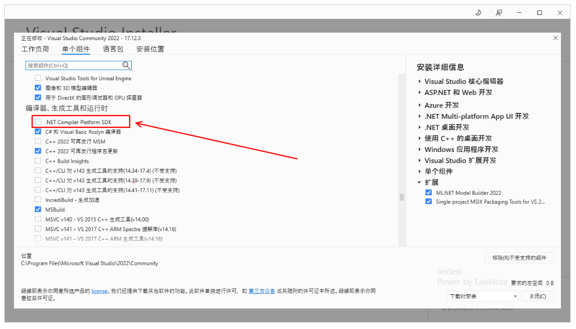Screen dimensions: 576x329
Task: Check IncrediBuild - 生成加速
Action: (38, 200)
